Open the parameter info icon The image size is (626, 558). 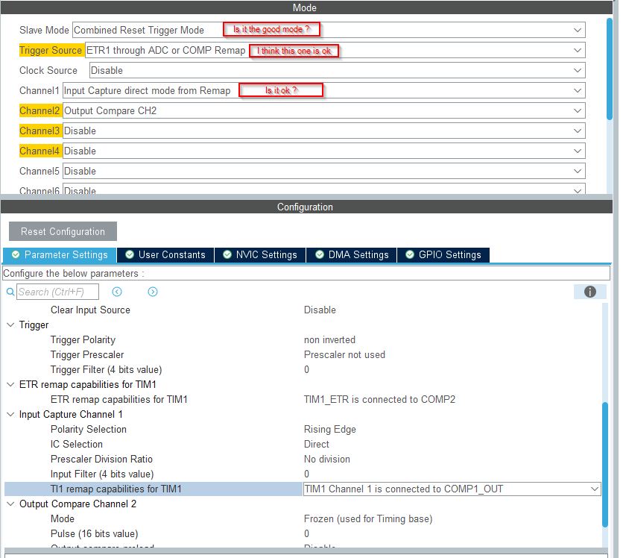(590, 292)
